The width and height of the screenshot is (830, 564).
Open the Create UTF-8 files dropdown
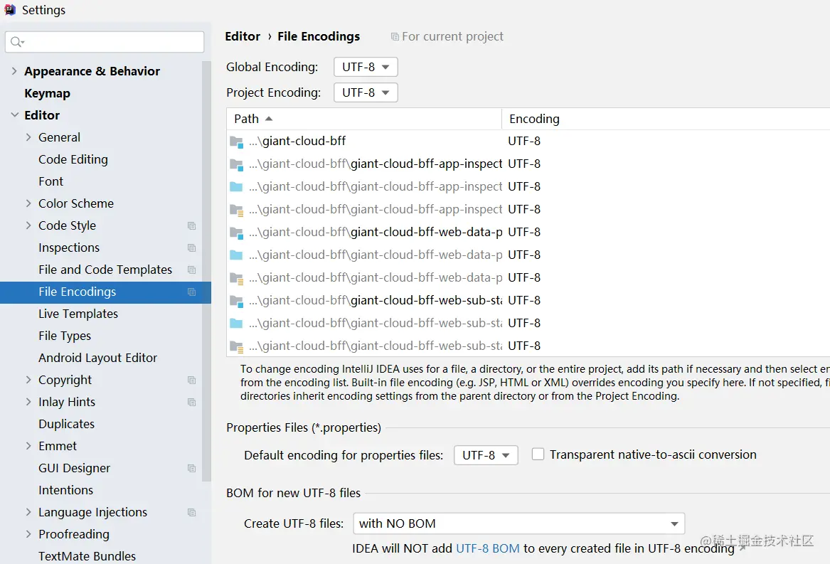tap(518, 523)
